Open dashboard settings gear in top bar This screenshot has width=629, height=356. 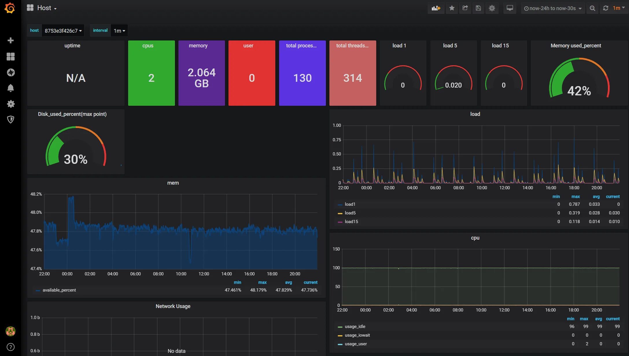[x=492, y=8]
